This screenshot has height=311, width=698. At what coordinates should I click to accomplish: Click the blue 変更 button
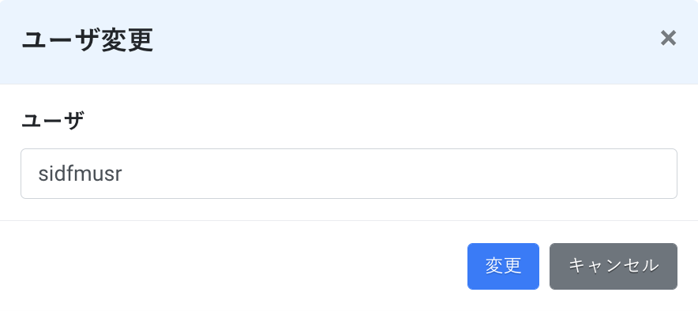pyautogui.click(x=503, y=266)
